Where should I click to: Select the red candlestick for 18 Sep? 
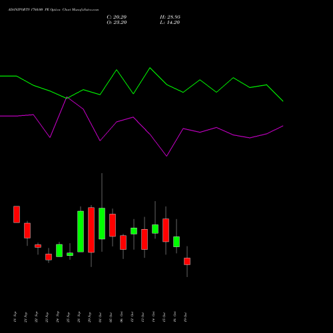point(17,214)
